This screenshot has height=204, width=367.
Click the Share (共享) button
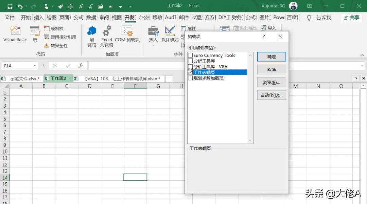351,18
